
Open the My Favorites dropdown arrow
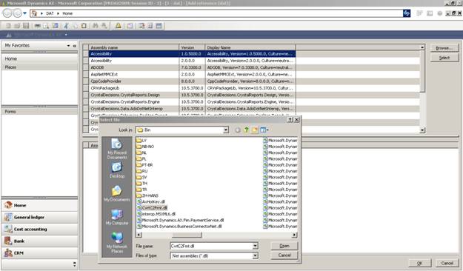68,46
